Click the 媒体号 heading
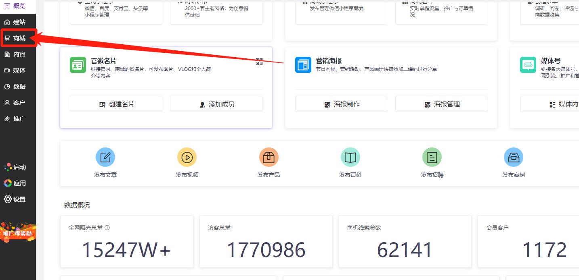The image size is (579, 280). click(551, 61)
